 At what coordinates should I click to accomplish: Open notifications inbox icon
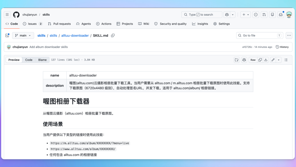[x=281, y=15]
